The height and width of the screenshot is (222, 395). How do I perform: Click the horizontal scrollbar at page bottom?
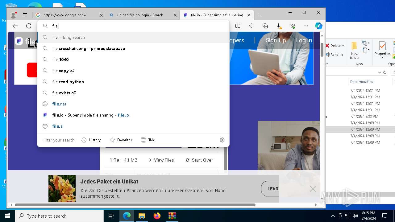point(135,205)
